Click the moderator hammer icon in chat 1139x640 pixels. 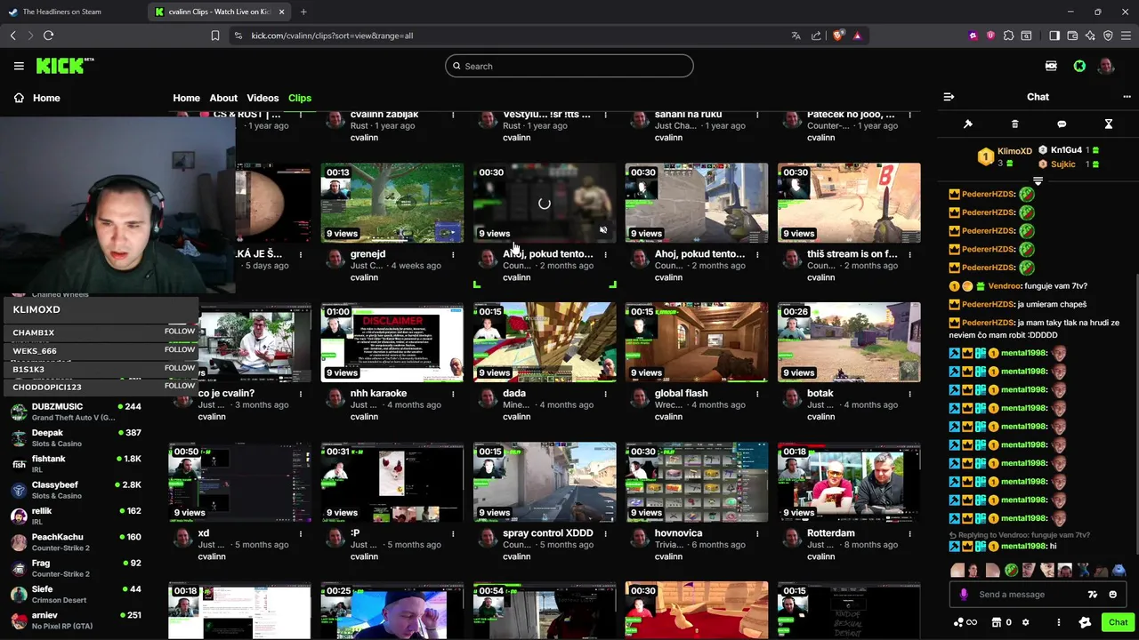coord(968,124)
